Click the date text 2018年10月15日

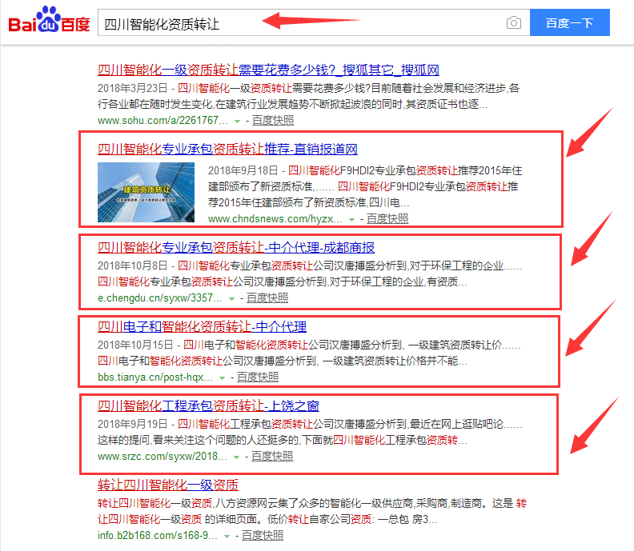[x=135, y=345]
